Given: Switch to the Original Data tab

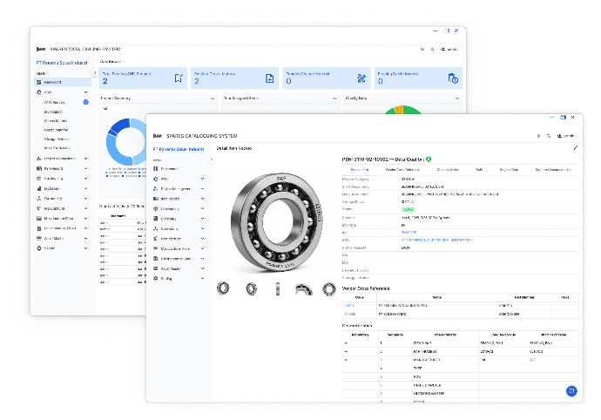Looking at the screenshot, I should coord(509,169).
